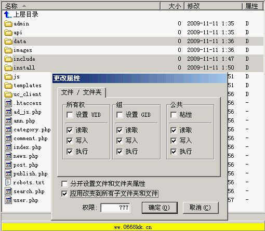Uncheck owner 执行 permission under 所有权
The width and height of the screenshot is (265, 231).
click(x=70, y=152)
